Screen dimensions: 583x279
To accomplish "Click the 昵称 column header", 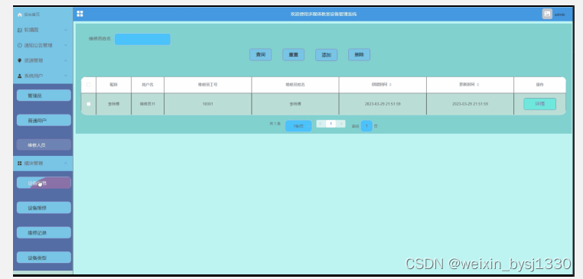I will (113, 85).
